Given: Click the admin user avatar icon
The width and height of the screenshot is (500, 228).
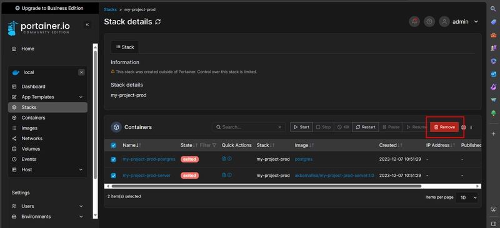Looking at the screenshot, I should coord(444,22).
